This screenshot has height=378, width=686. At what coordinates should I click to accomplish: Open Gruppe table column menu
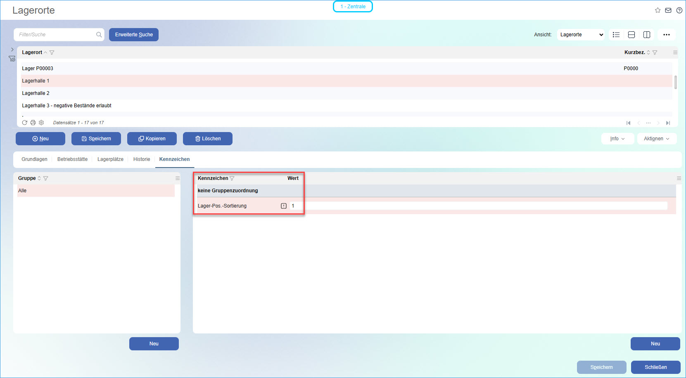point(178,178)
